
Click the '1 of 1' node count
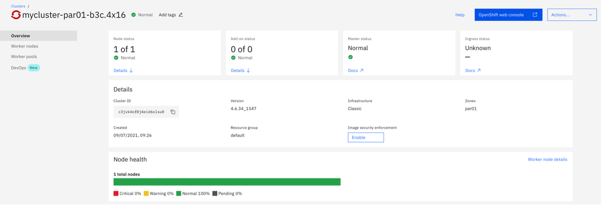point(124,49)
